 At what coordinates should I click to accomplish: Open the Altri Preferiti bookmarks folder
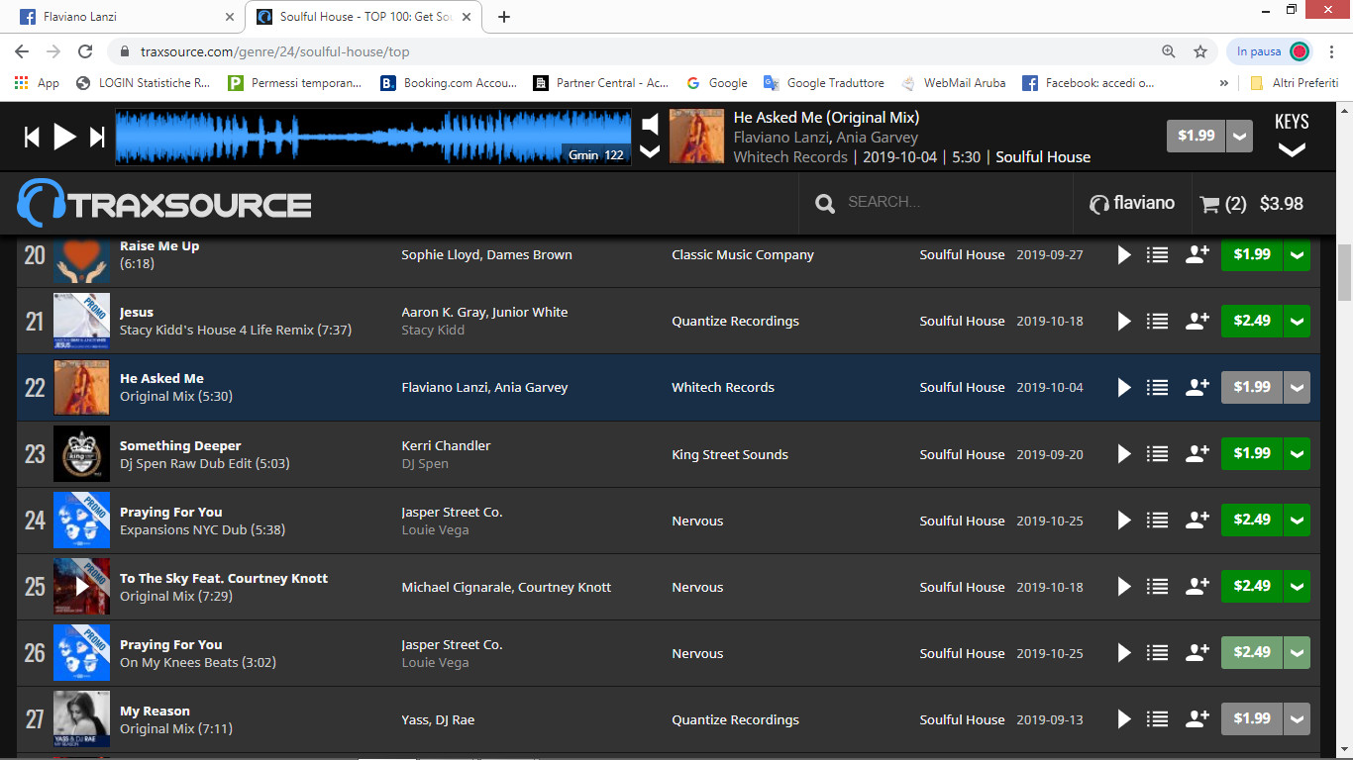(x=1294, y=83)
